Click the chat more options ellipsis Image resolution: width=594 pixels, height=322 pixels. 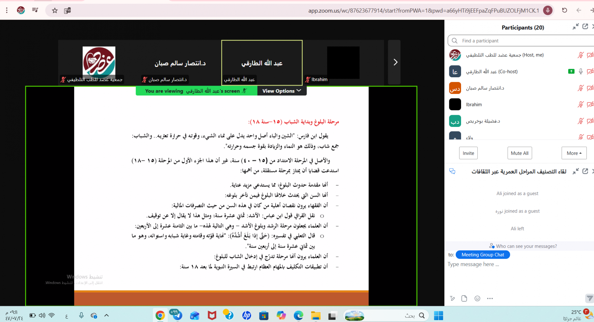coord(490,298)
